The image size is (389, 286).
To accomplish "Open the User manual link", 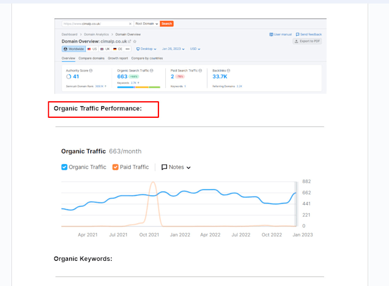I will tap(280, 34).
